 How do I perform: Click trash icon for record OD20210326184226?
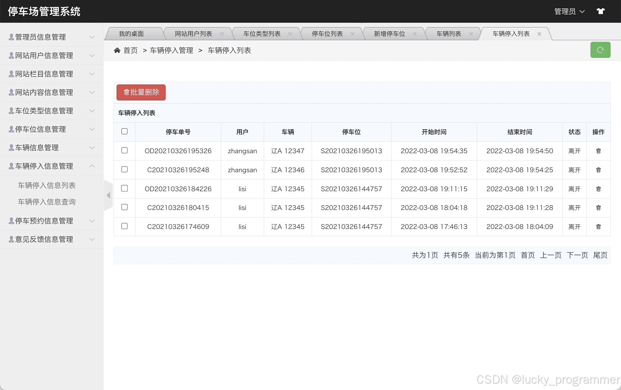[x=598, y=189]
